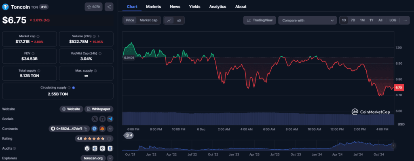The image size is (414, 161).
Task: Open chart more options ellipsis menu
Action: coord(405,20)
